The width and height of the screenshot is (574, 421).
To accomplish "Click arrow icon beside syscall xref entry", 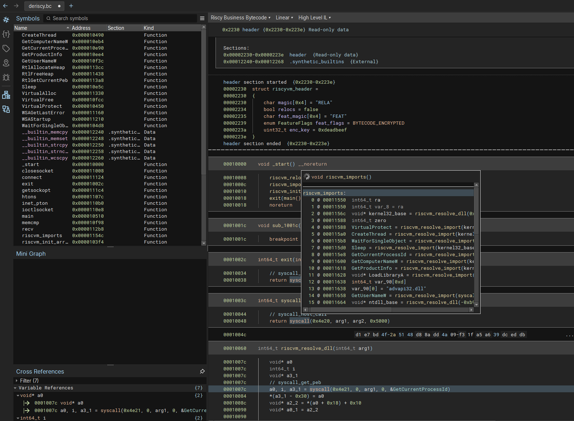I will pos(27,410).
